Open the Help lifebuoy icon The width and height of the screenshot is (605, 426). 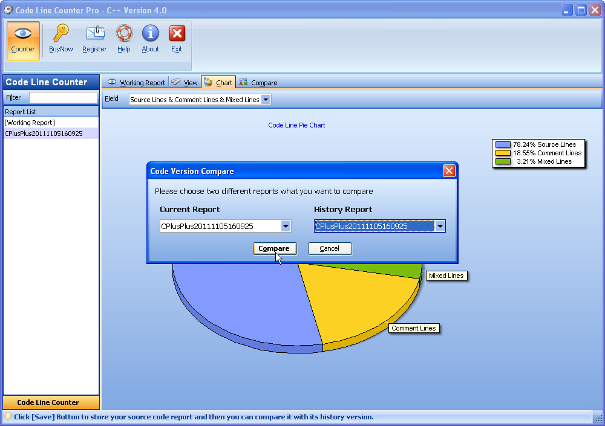(124, 33)
